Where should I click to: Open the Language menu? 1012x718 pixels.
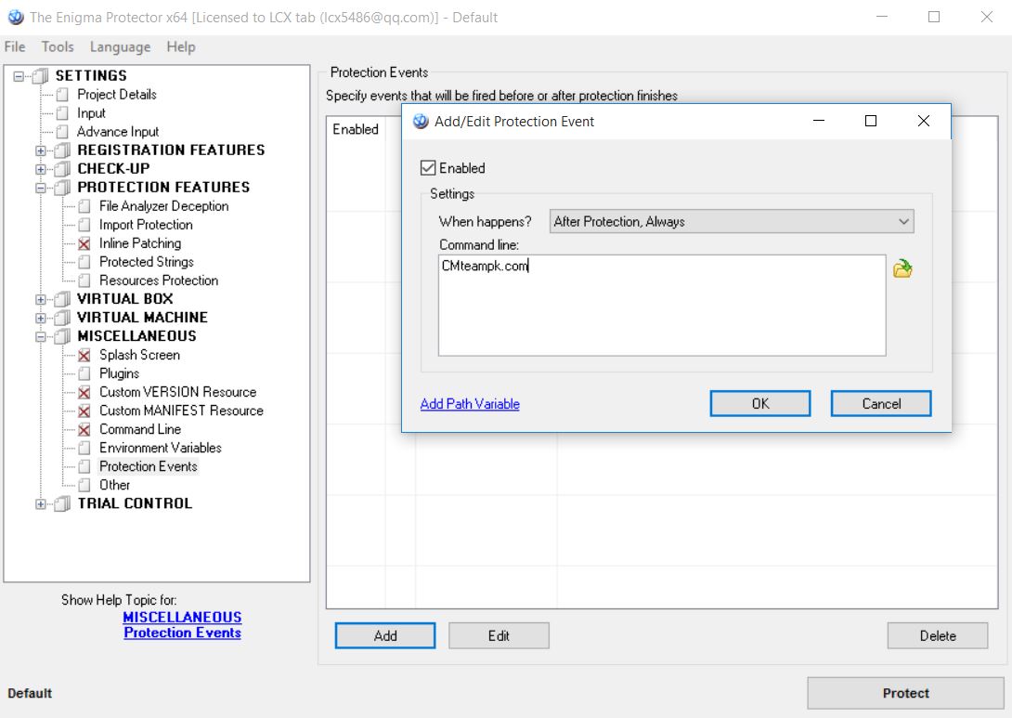pos(120,46)
